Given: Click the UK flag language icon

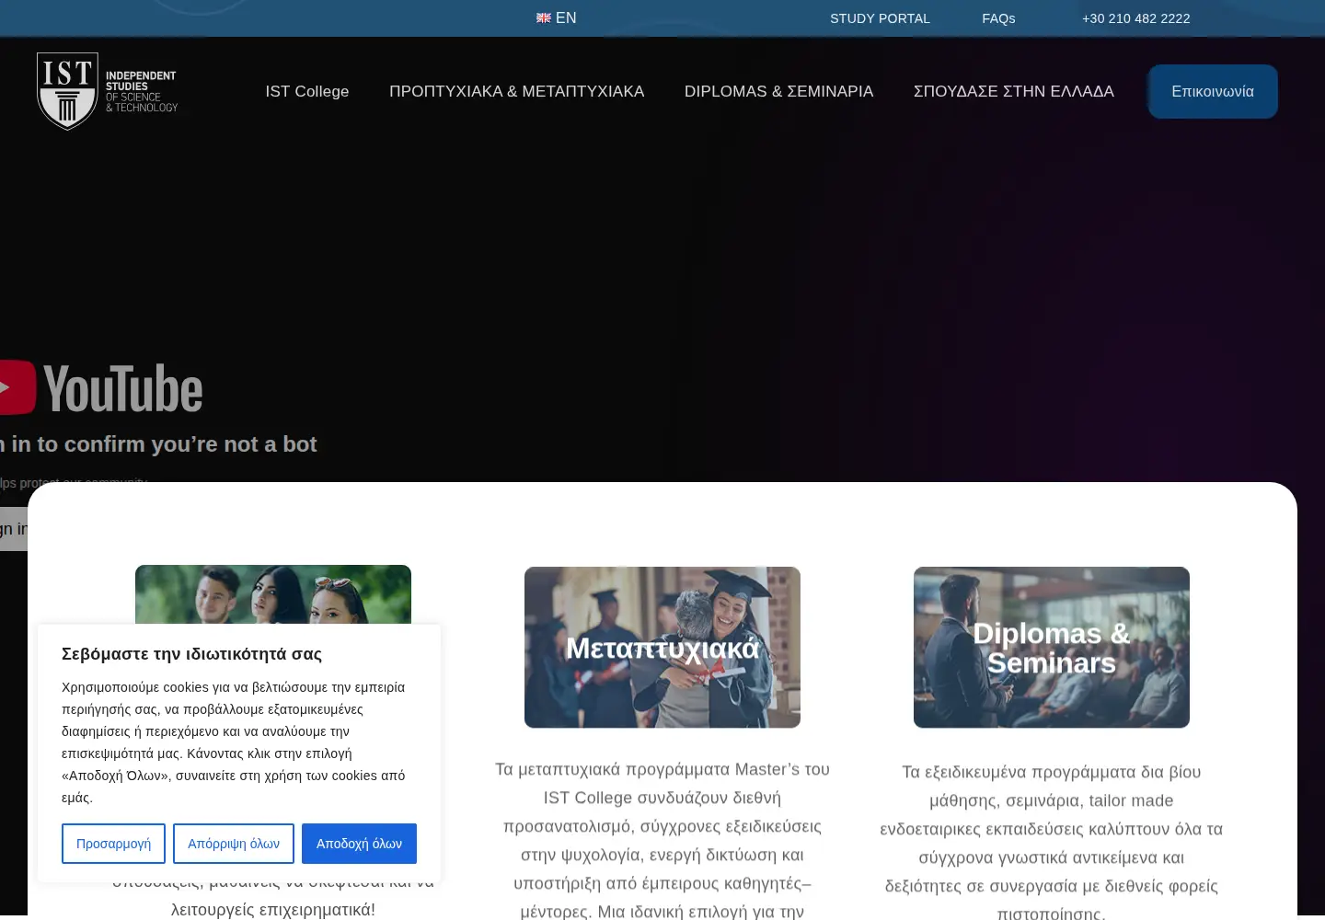Looking at the screenshot, I should (544, 18).
